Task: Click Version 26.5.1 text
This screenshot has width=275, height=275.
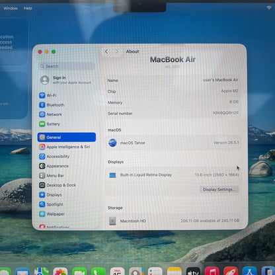Action: tap(226, 143)
